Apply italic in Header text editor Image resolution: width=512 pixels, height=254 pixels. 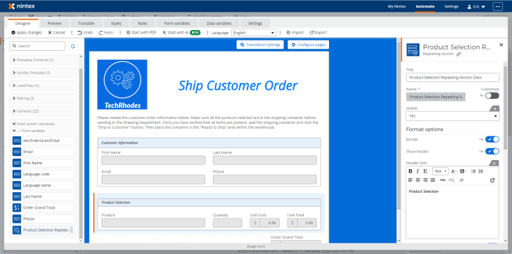pyautogui.click(x=417, y=171)
